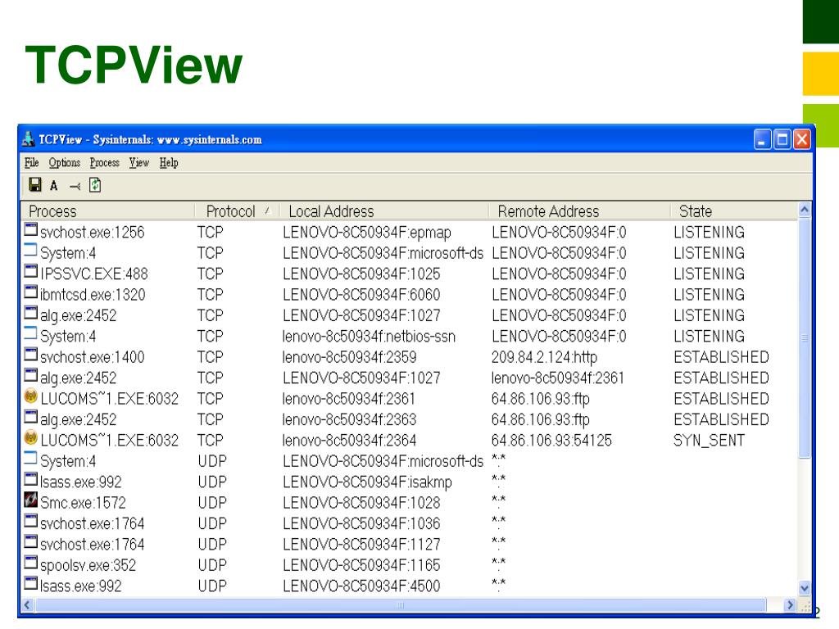This screenshot has width=839, height=629.
Task: Click the vertical scrollbar up arrow
Action: (805, 210)
